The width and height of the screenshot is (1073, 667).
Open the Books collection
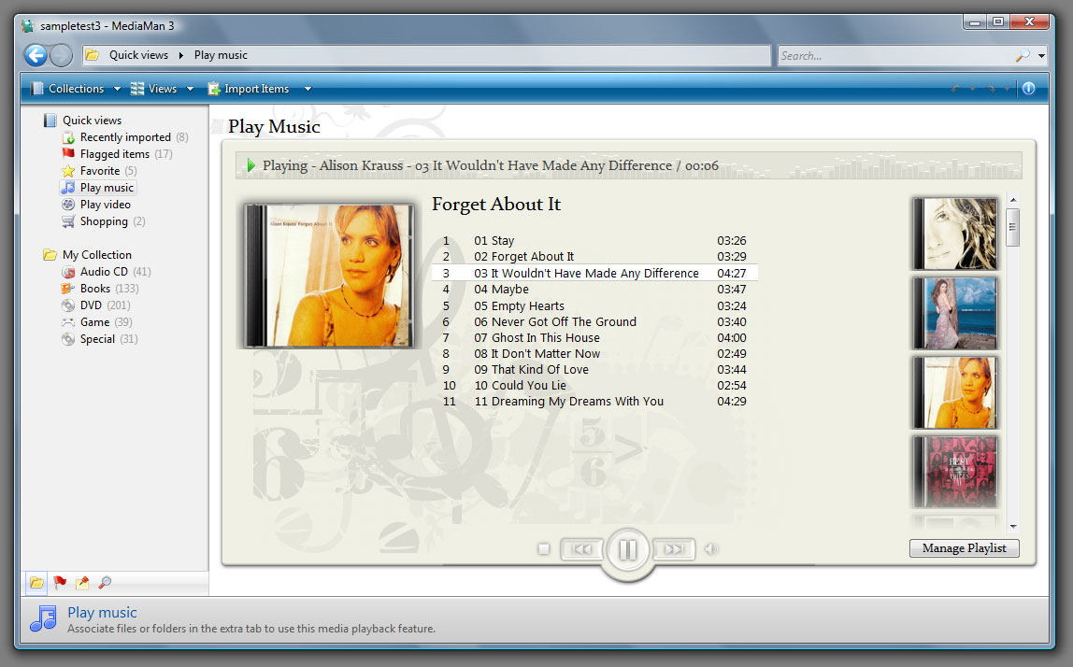pyautogui.click(x=100, y=289)
